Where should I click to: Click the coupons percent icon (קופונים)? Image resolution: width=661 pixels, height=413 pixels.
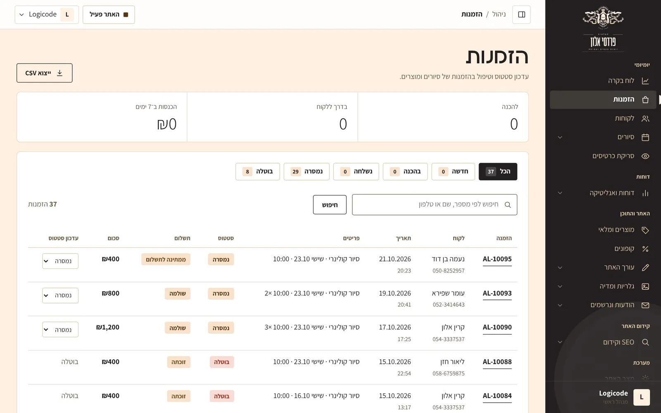(645, 249)
